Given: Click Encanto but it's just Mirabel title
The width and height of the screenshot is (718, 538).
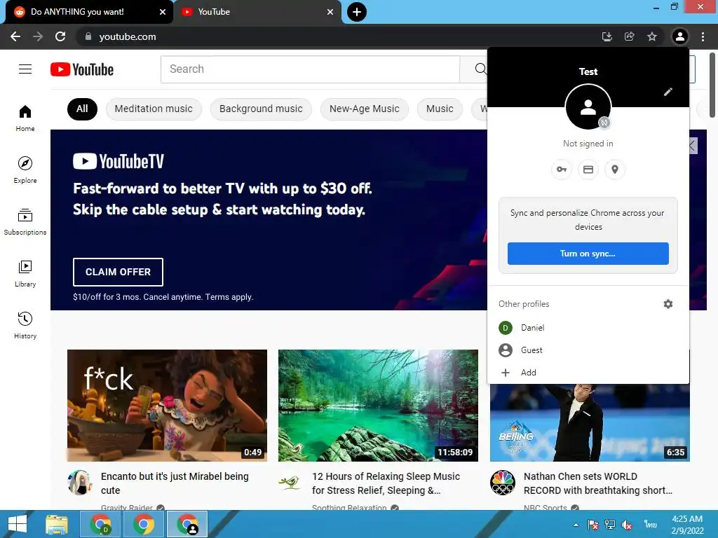Looking at the screenshot, I should click(175, 483).
